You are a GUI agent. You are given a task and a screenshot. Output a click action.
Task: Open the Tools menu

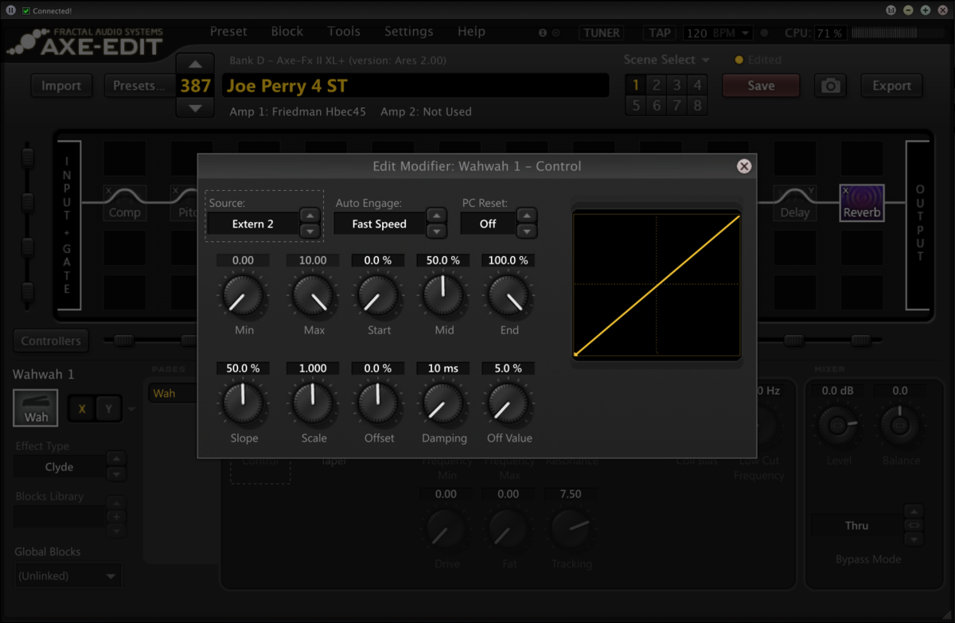click(x=344, y=31)
